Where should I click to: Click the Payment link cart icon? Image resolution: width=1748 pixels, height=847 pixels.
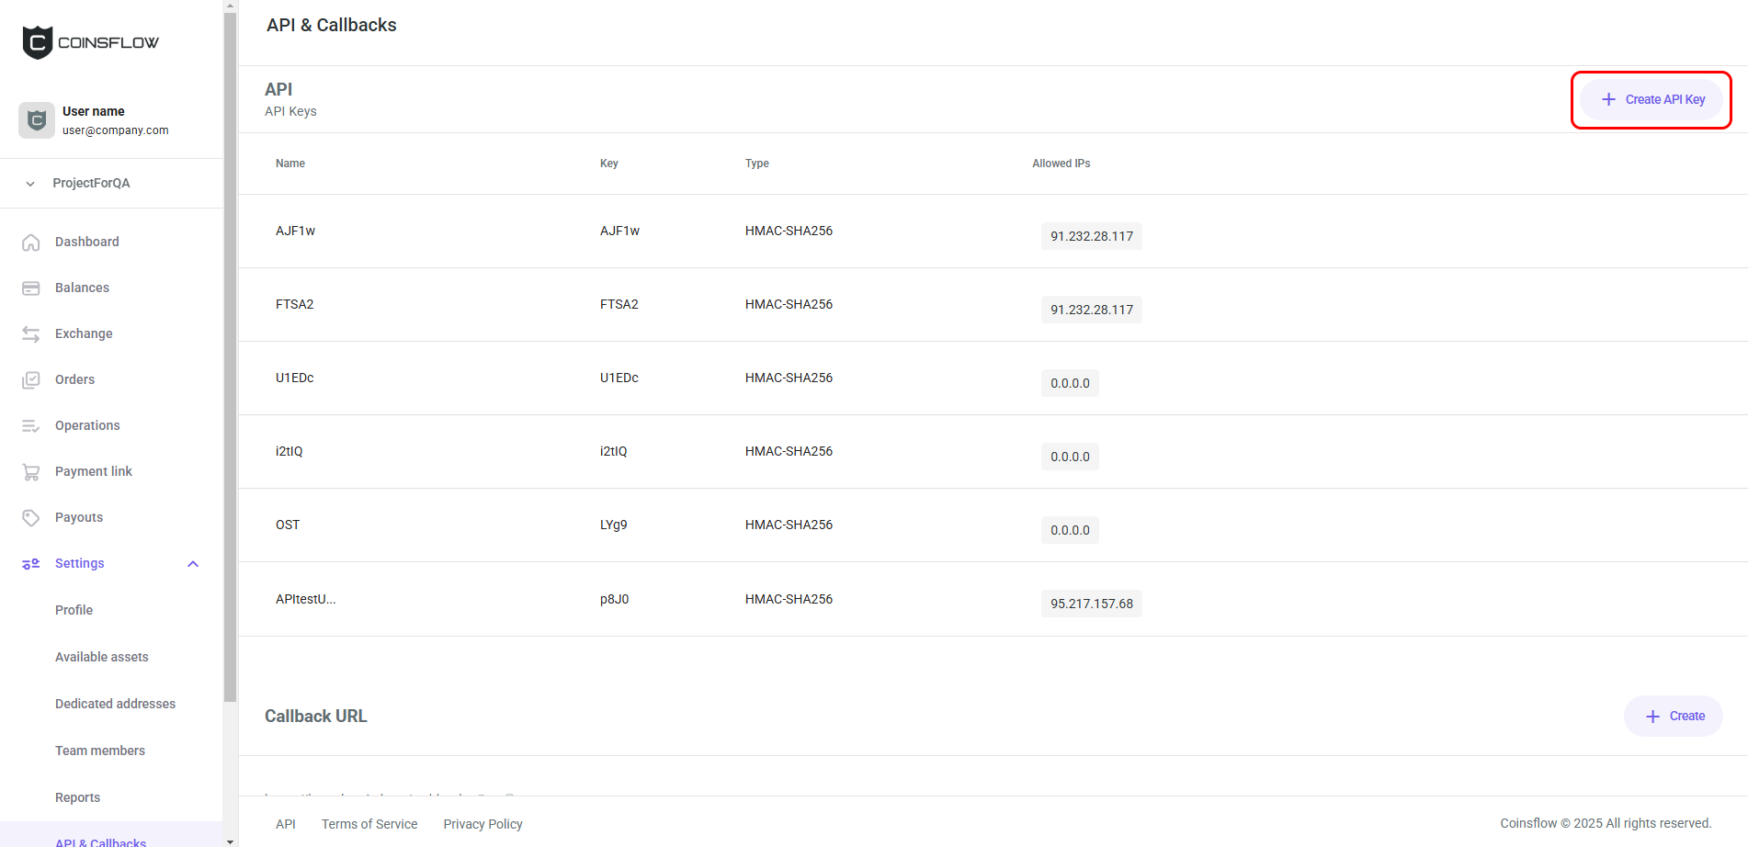pyautogui.click(x=31, y=471)
